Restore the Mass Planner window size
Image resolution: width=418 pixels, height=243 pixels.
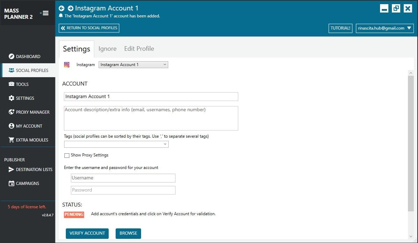point(396,8)
